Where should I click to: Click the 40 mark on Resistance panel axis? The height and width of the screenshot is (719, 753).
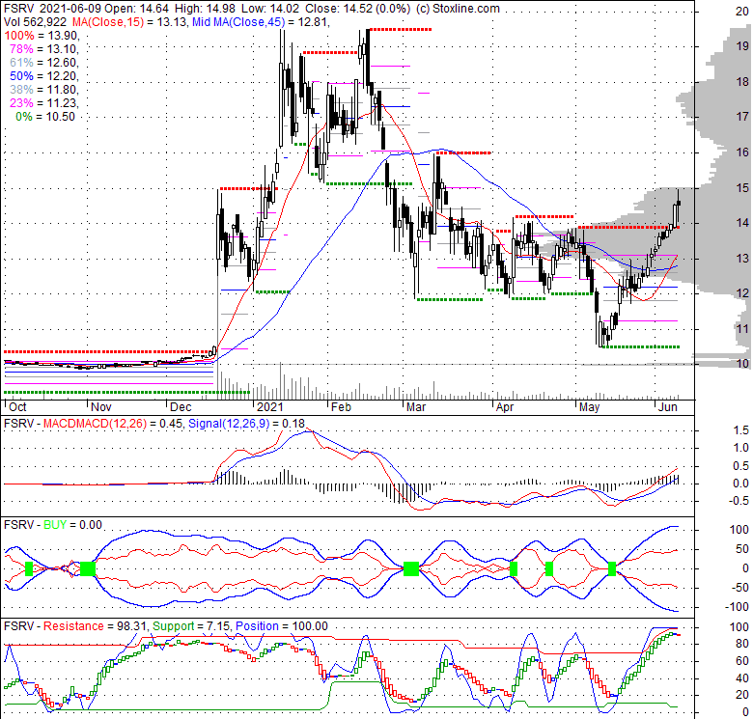[742, 678]
